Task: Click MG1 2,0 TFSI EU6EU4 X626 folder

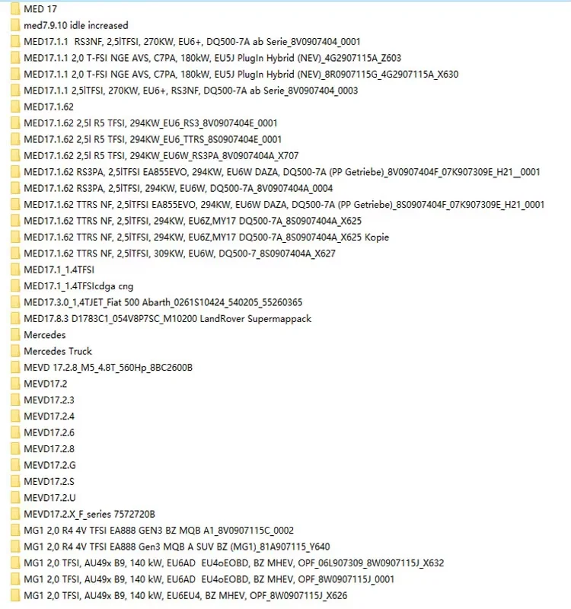Action: tap(186, 595)
